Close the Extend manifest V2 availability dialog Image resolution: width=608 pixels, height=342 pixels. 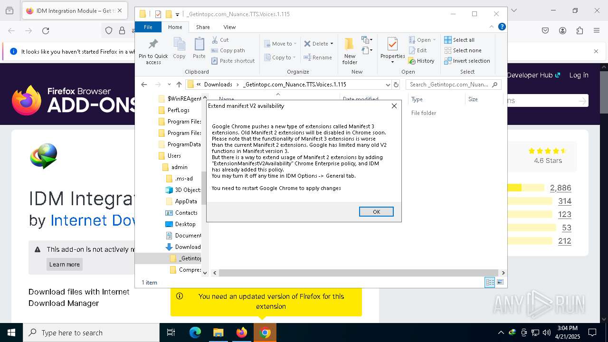coord(394,106)
